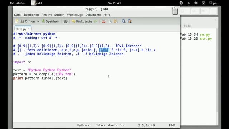Open paul user menu
This screenshot has height=129, width=229.
[x=214, y=3]
